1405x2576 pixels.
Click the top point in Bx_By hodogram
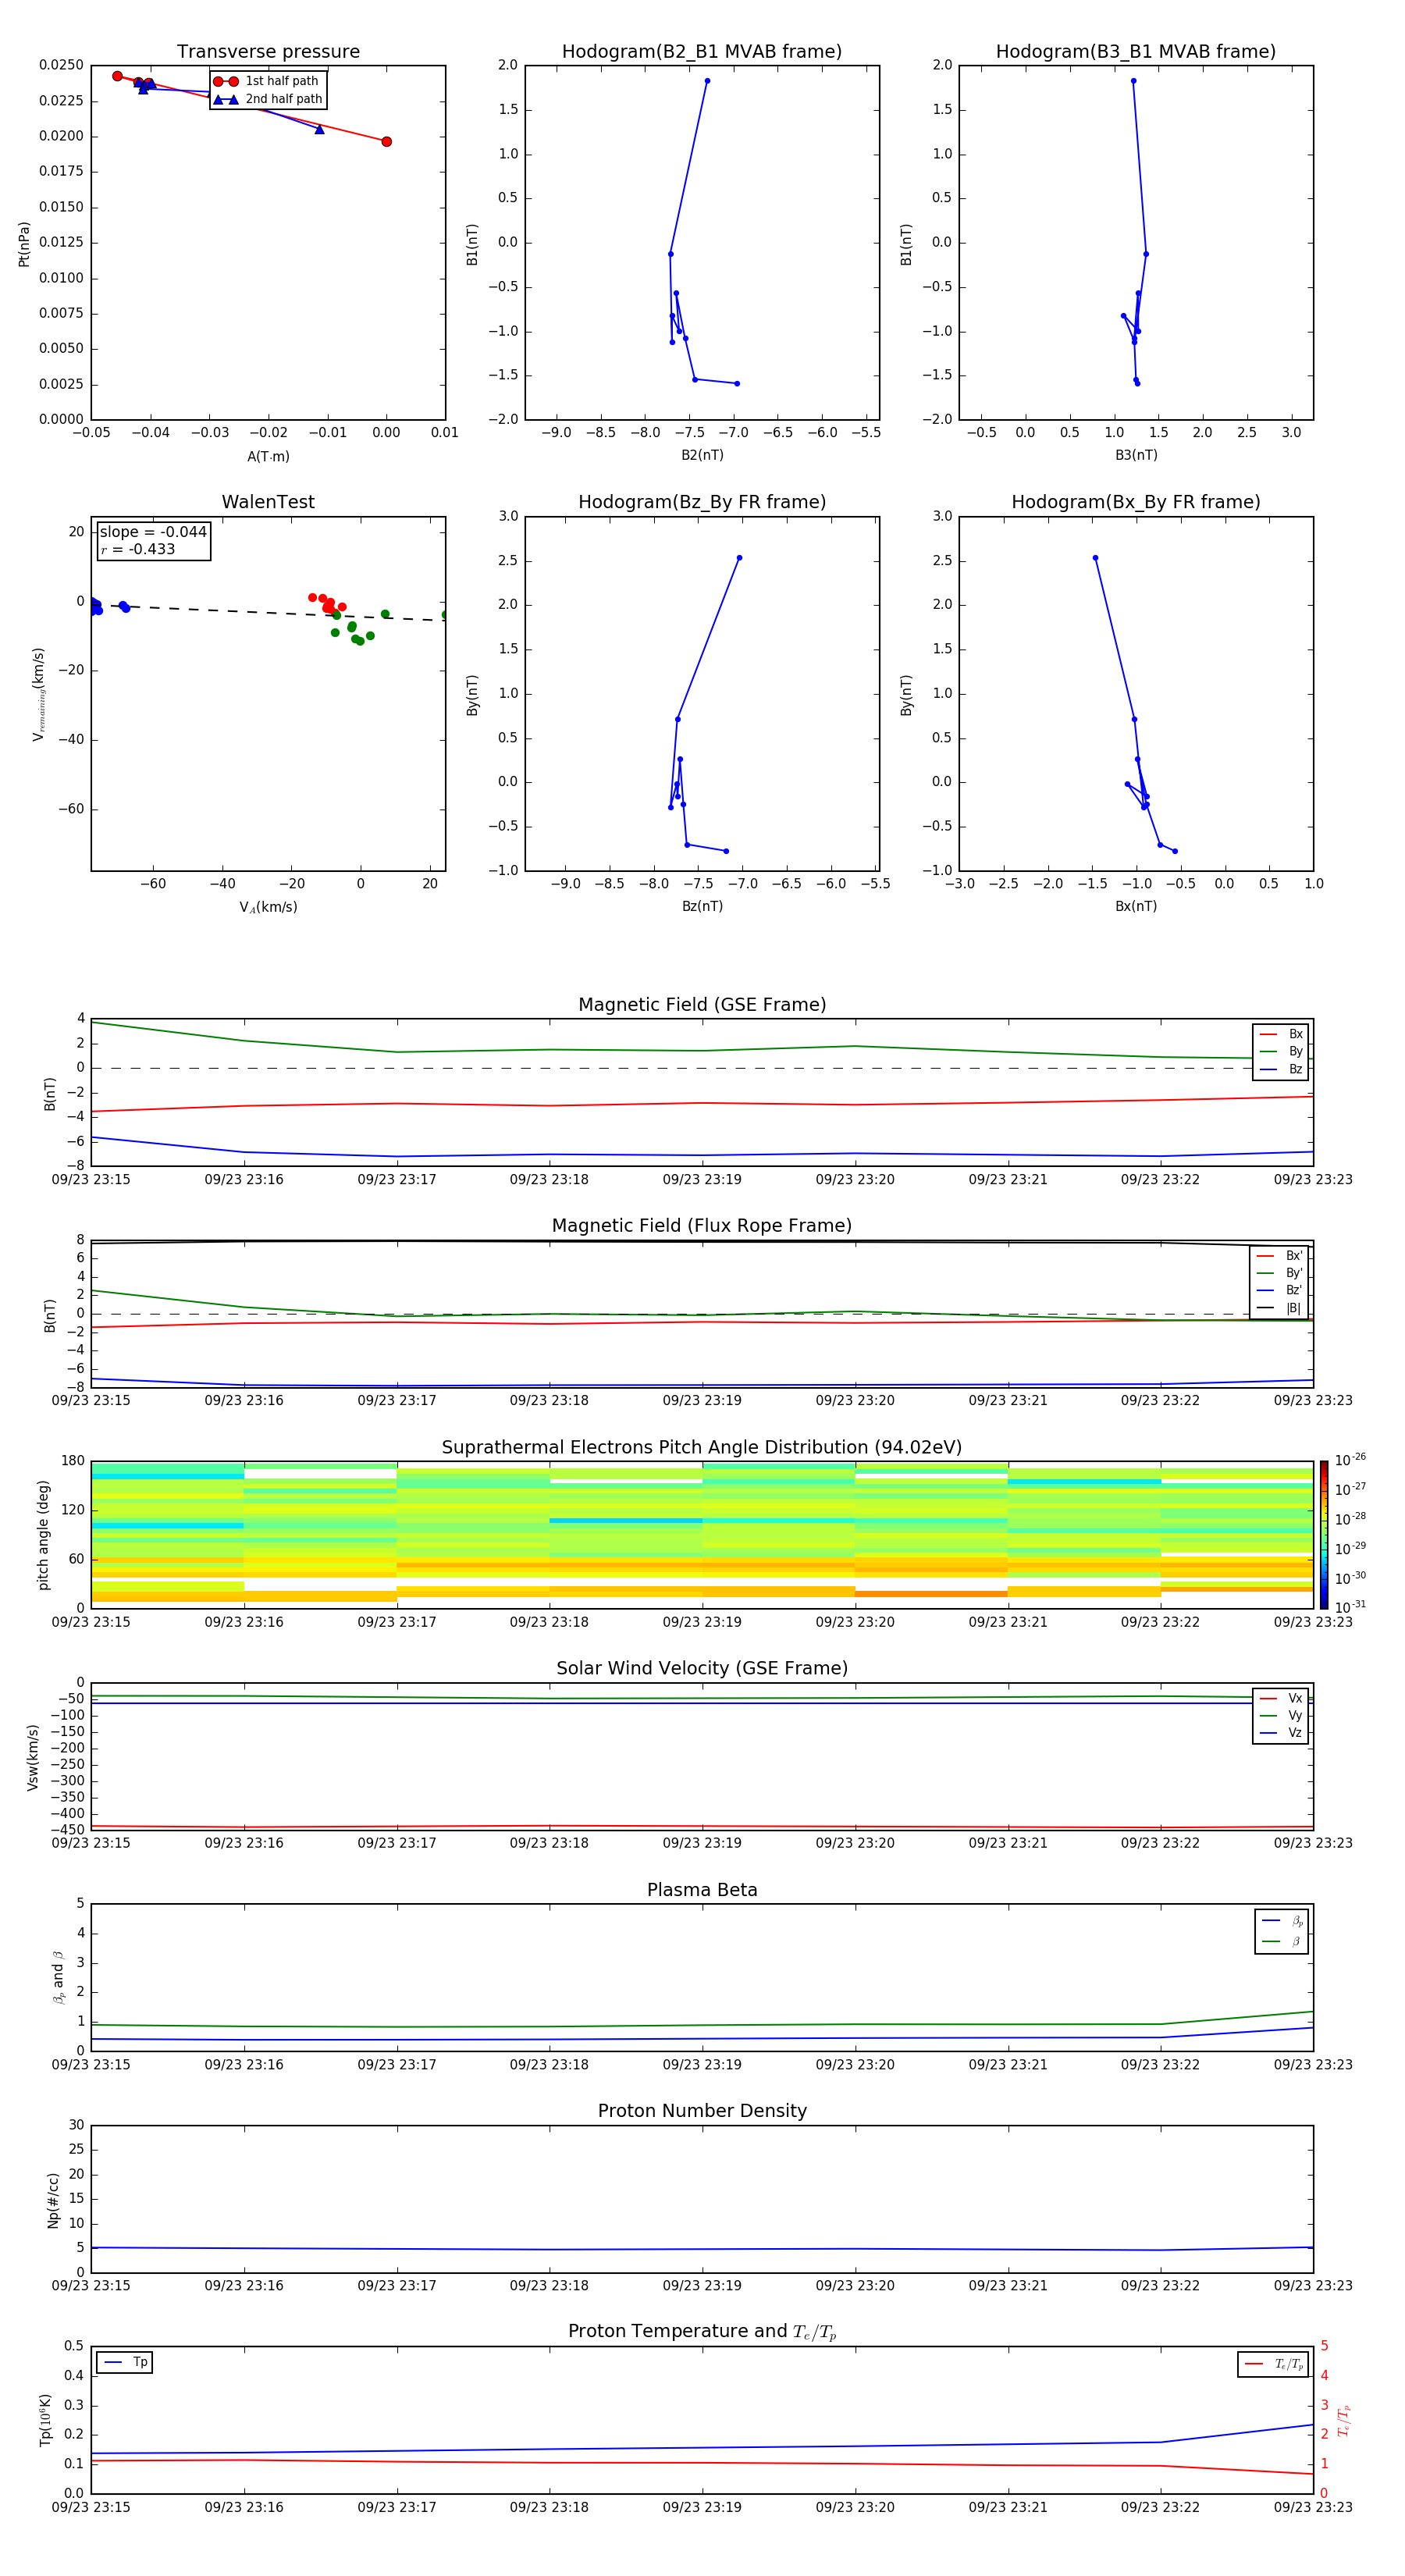tap(1095, 558)
